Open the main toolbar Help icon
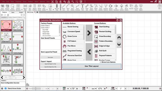This screenshot has width=162, height=91. pyautogui.click(x=159, y=7)
